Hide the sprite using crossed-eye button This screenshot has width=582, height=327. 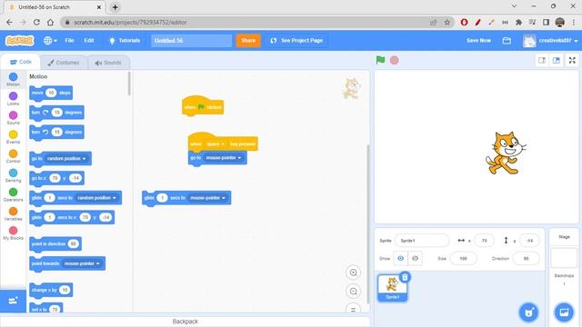point(415,258)
